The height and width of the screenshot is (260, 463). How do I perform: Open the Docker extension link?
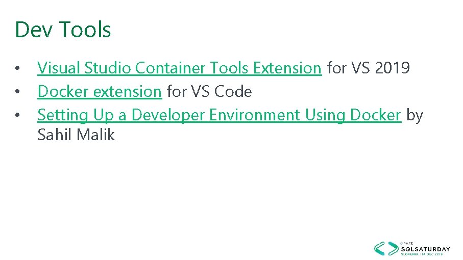click(x=100, y=92)
